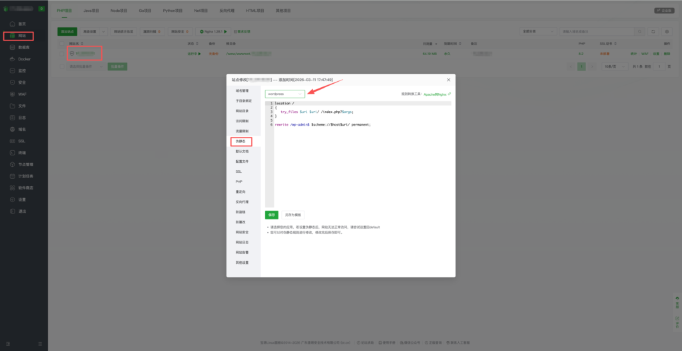Open the wordpress rewrite template dropdown
Viewport: 682px width, 351px height.
click(284, 94)
